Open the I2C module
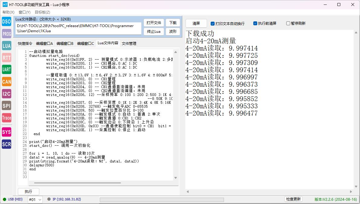This screenshot has height=204, width=360. [6, 94]
